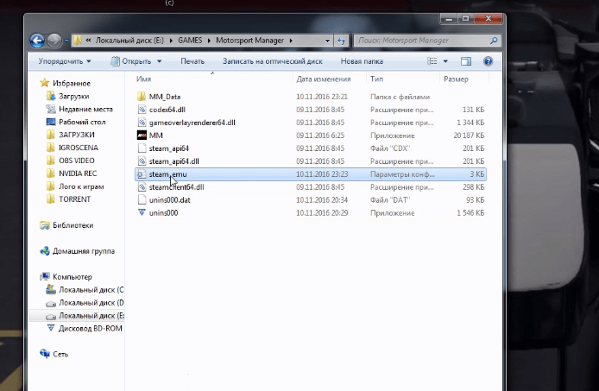Sort by the Тип column header
Viewport: 599px width, 391px height.
coord(376,79)
